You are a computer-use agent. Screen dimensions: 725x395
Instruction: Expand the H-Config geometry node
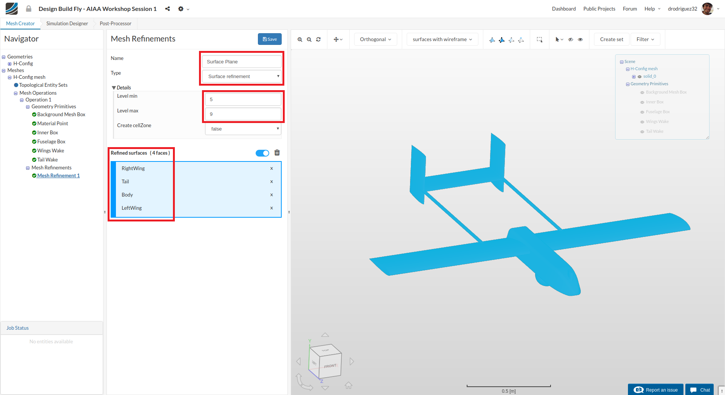(10, 64)
